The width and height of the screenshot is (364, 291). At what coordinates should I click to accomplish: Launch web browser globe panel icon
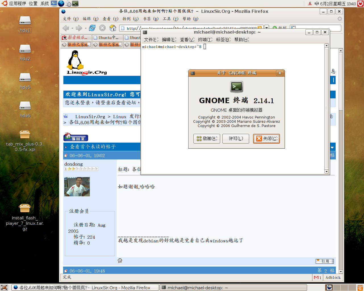tap(61, 4)
